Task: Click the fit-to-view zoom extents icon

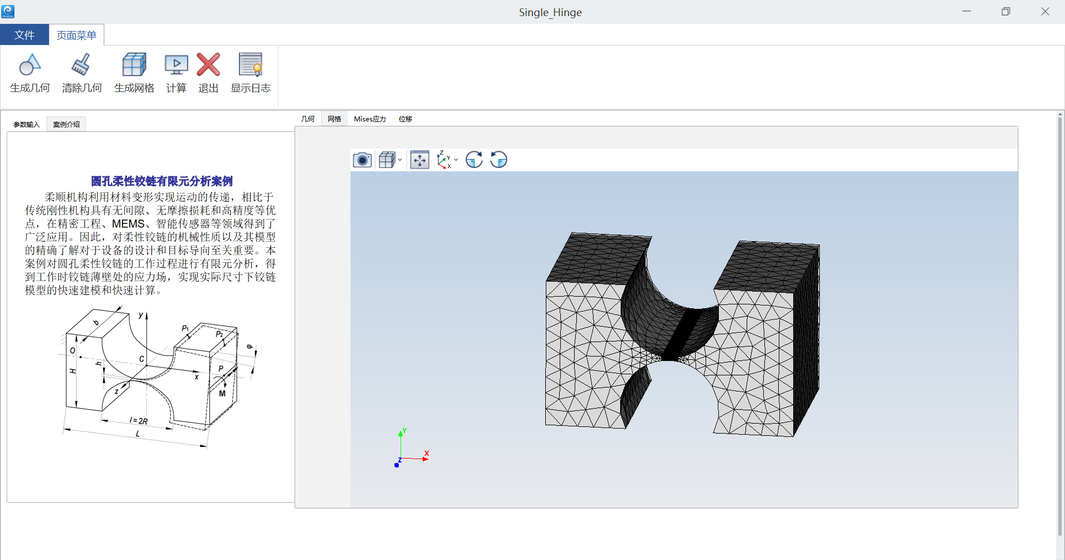Action: click(x=420, y=160)
